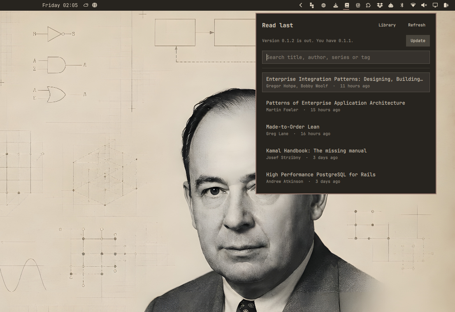Open Patterns of Enterprise Application Architecture
Screen dimensions: 455x312
click(x=346, y=106)
